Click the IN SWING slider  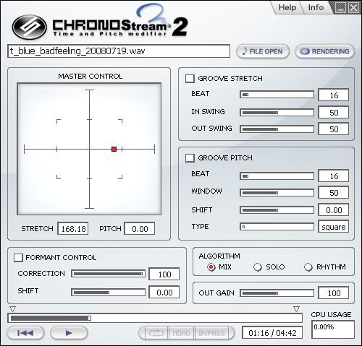277,113
